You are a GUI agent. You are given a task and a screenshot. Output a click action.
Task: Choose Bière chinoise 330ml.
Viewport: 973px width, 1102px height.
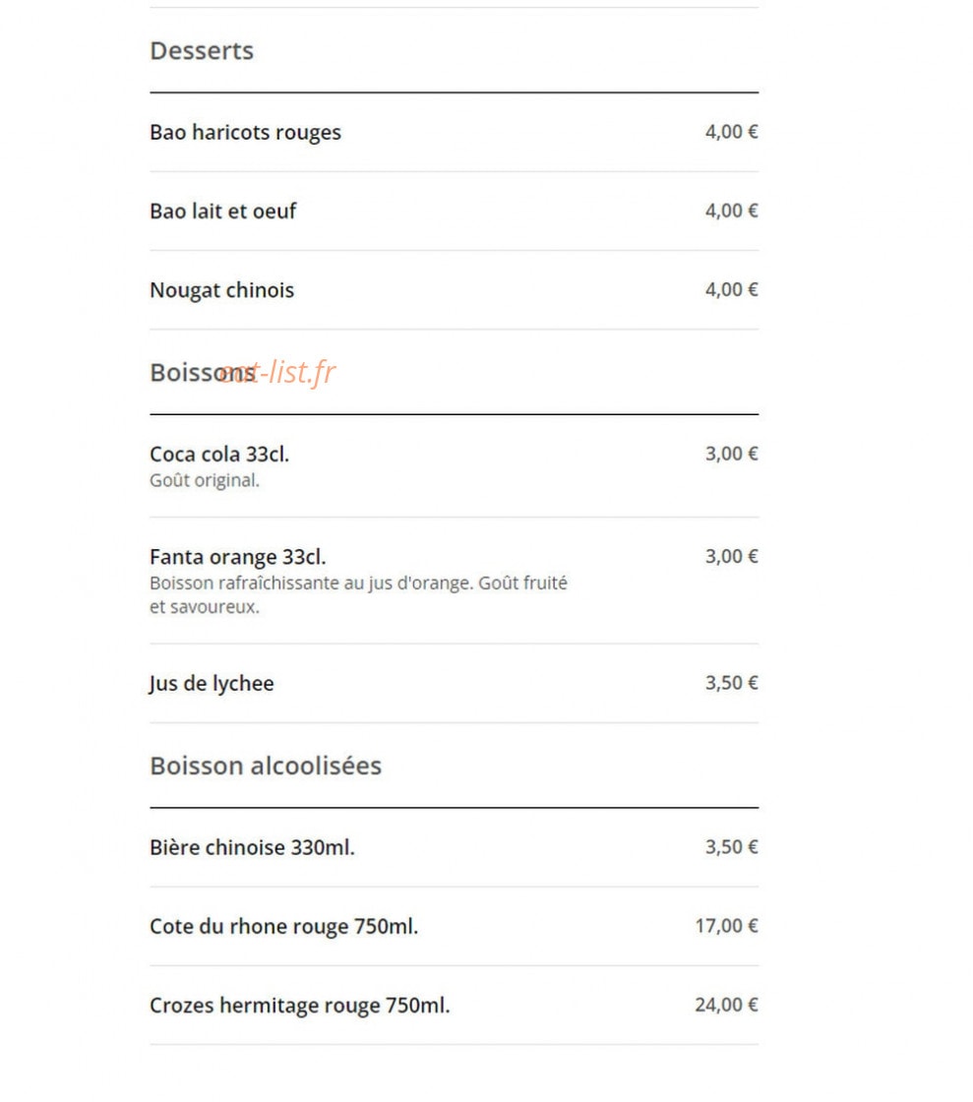[x=454, y=847]
